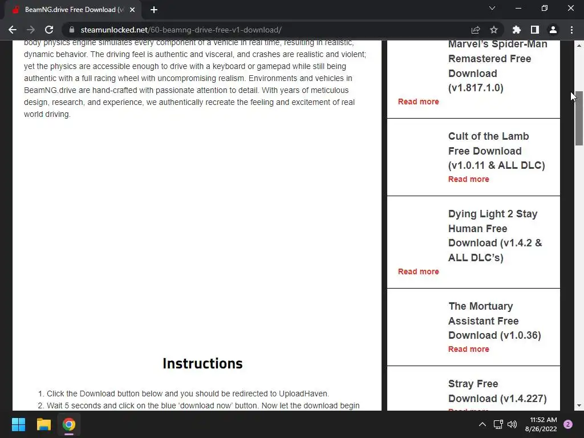Open Chrome extensions puzzle icon
This screenshot has width=584, height=438.
click(x=517, y=30)
